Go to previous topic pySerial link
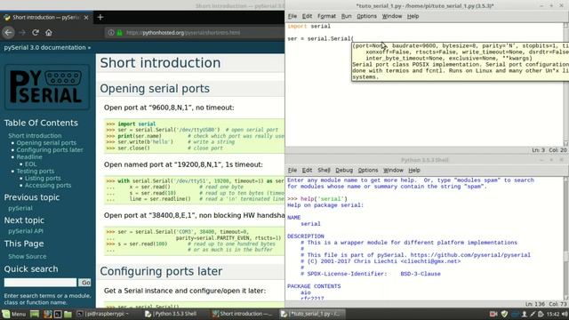This screenshot has width=569, height=320. (x=20, y=208)
